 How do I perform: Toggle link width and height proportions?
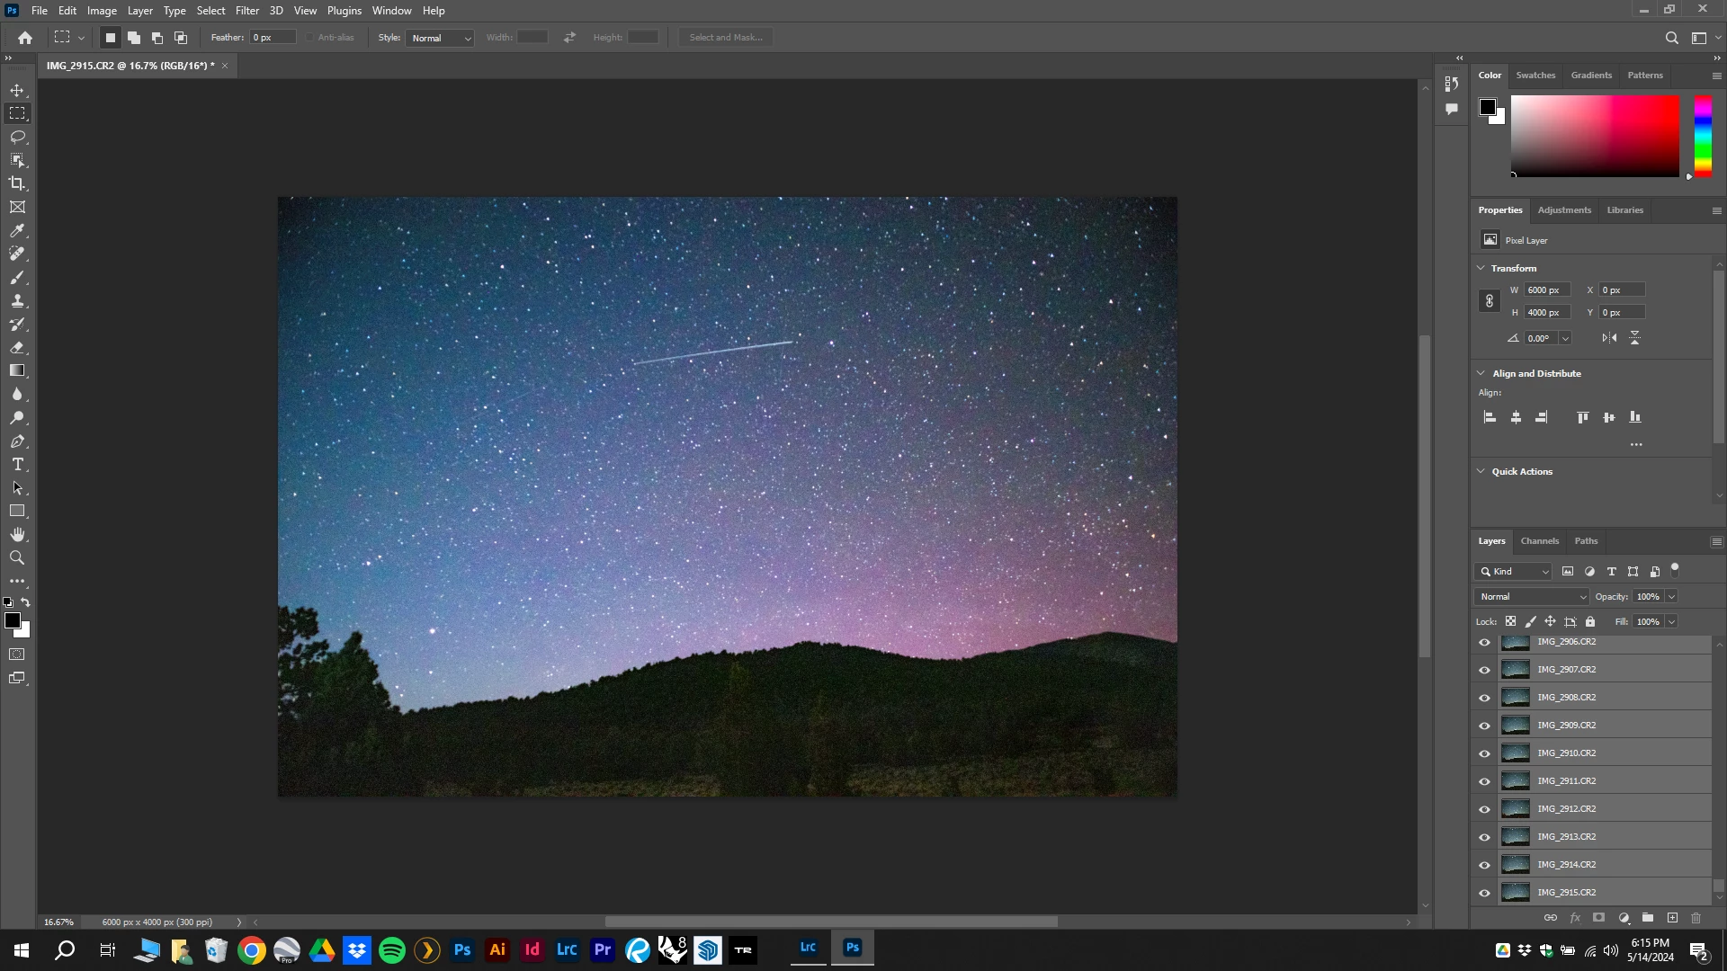coord(1489,301)
